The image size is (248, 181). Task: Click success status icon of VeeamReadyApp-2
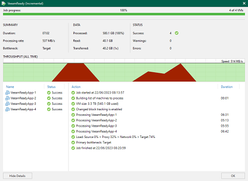tap(49, 98)
